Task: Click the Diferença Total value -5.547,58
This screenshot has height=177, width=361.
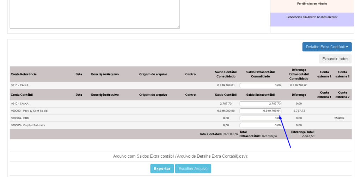Action: (x=308, y=136)
